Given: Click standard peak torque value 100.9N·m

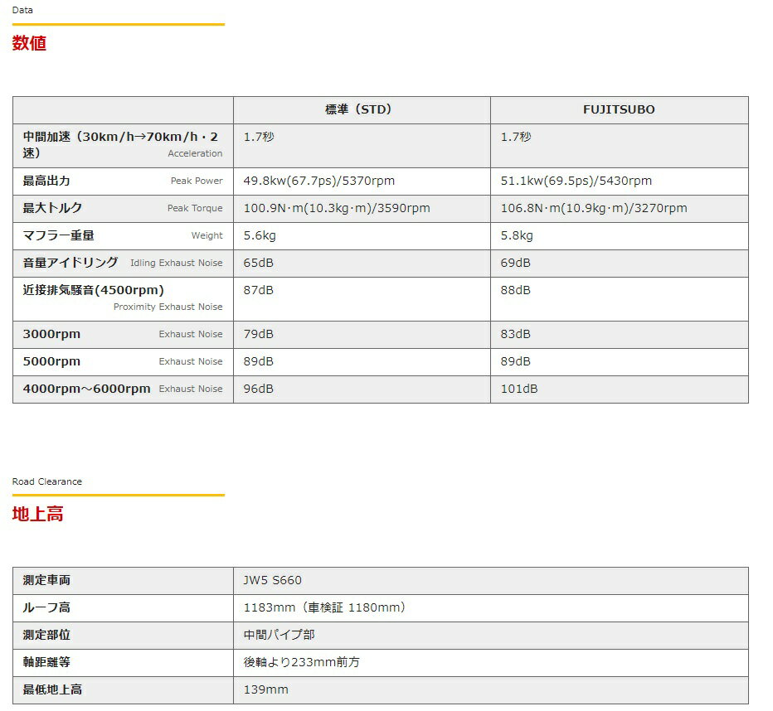Looking at the screenshot, I should (336, 208).
